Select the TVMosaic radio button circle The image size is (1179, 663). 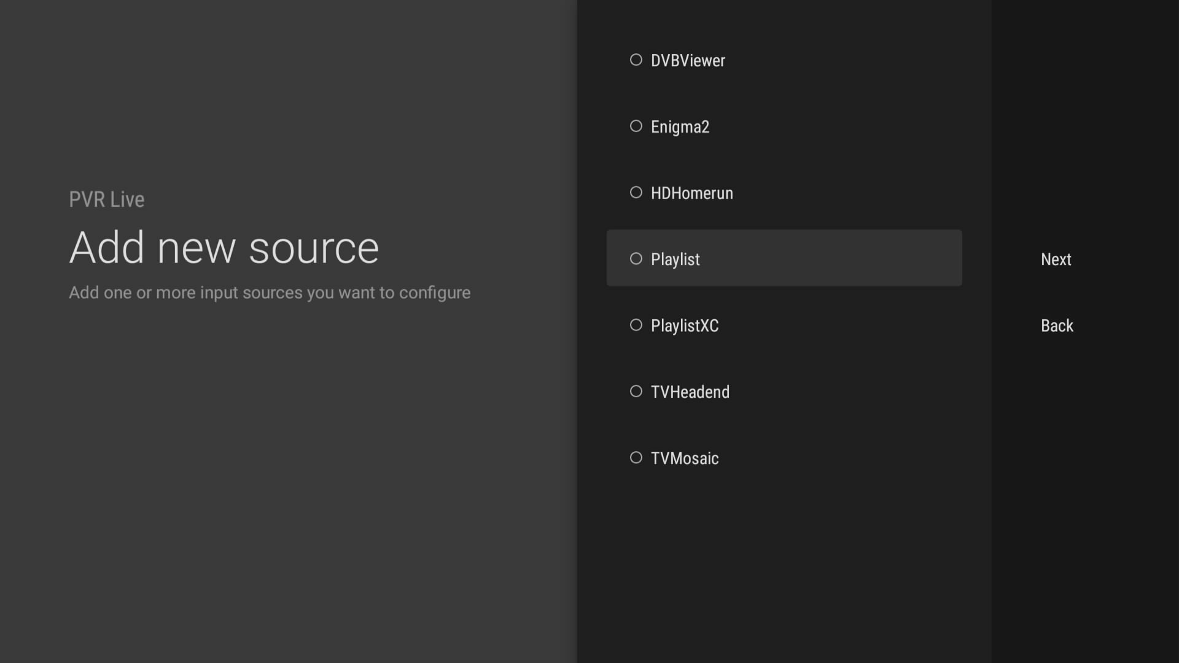pyautogui.click(x=636, y=457)
